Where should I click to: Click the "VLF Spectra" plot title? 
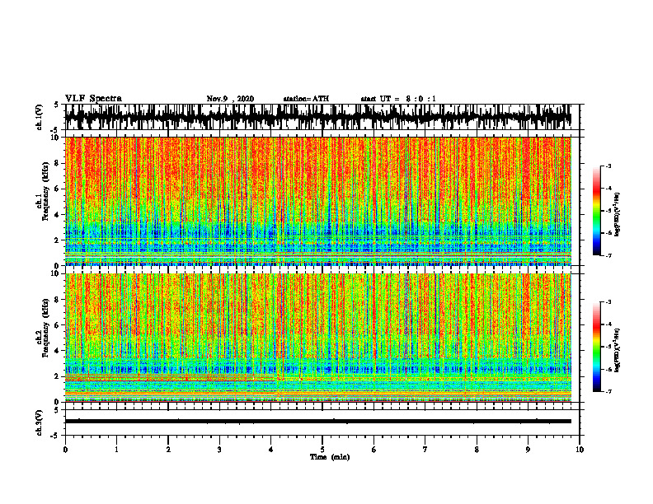(x=93, y=99)
